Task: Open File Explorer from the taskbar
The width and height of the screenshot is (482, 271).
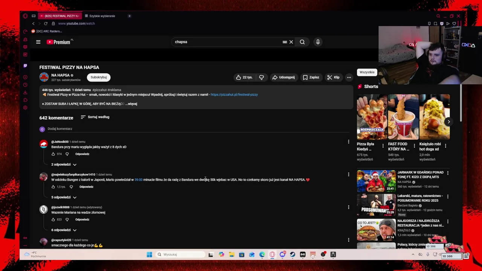Action: click(232, 254)
